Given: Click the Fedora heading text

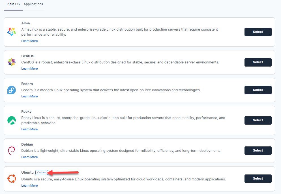Looking at the screenshot, I should [27, 84].
